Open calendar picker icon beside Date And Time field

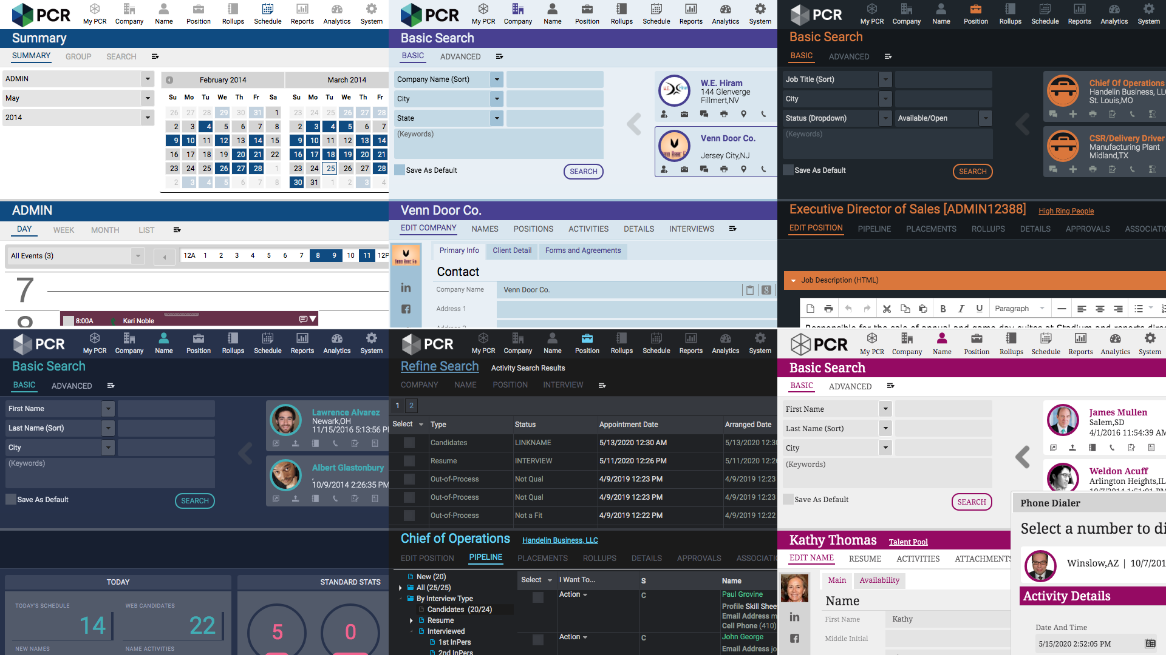click(x=1150, y=643)
